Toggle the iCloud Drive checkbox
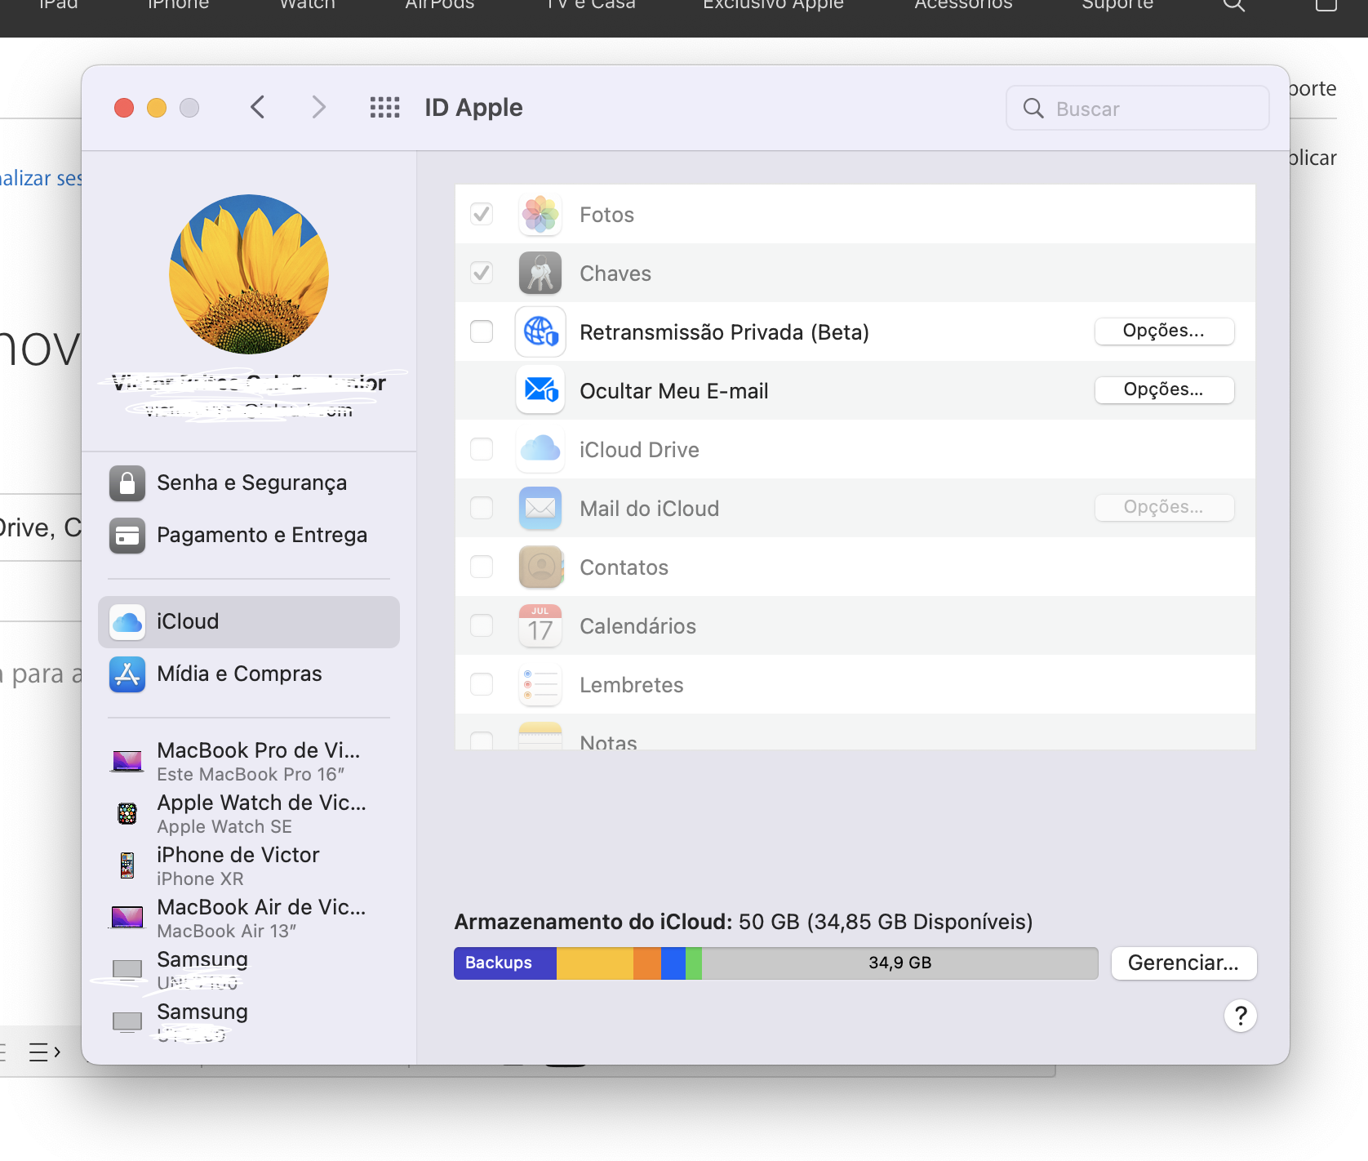The height and width of the screenshot is (1161, 1368). pyautogui.click(x=482, y=449)
